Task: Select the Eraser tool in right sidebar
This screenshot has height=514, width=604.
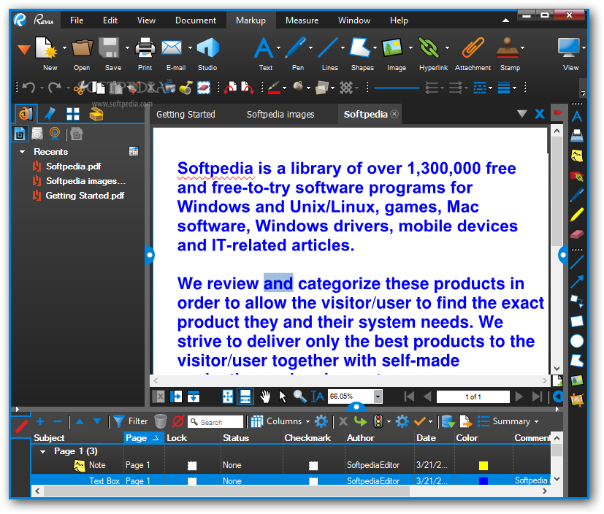Action: point(577,234)
